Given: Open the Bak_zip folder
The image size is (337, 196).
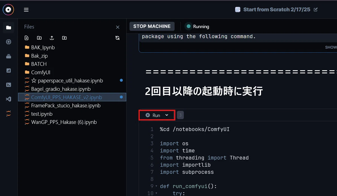Looking at the screenshot, I should (72, 56).
